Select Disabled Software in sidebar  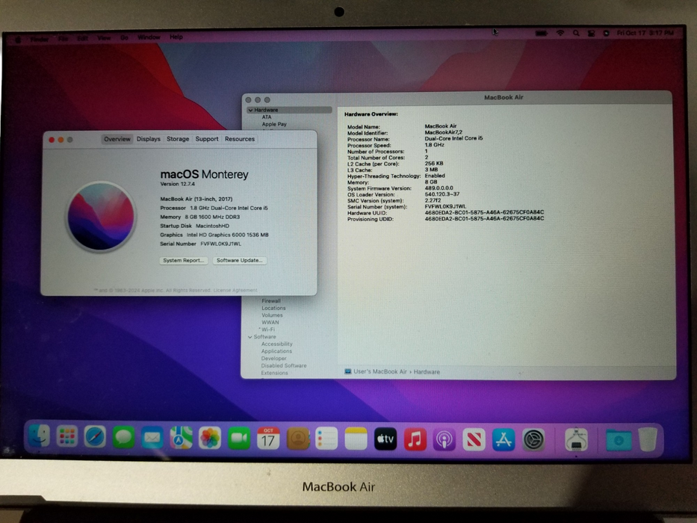click(x=284, y=365)
